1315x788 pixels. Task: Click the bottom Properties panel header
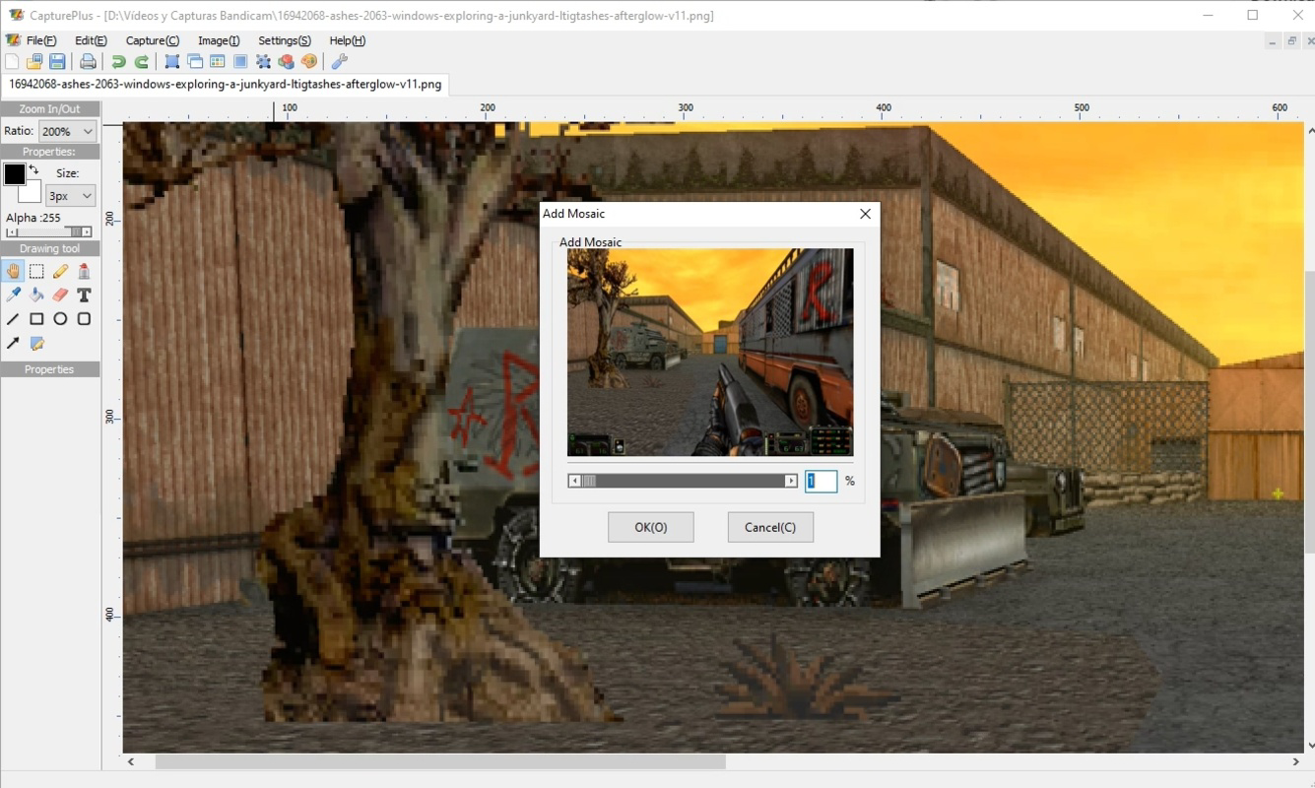[50, 369]
